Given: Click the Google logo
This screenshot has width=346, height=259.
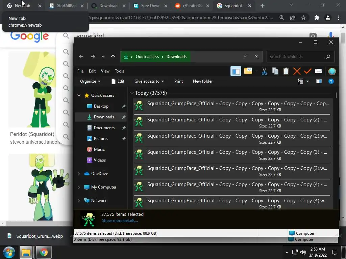Looking at the screenshot, I should 29,36.
